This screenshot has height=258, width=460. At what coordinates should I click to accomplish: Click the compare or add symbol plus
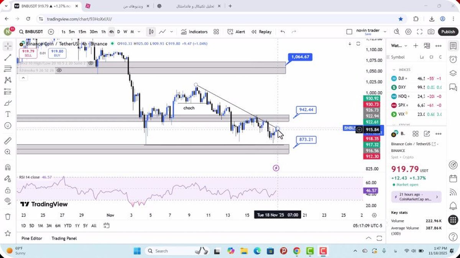point(51,32)
